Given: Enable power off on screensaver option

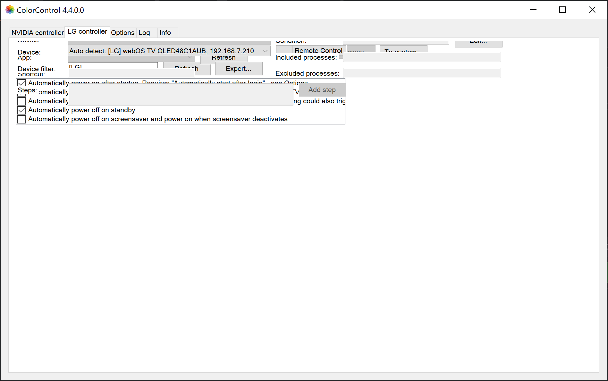Looking at the screenshot, I should coord(21,119).
